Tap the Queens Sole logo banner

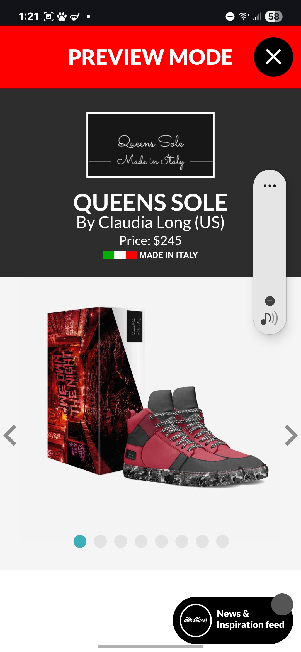coord(151,145)
